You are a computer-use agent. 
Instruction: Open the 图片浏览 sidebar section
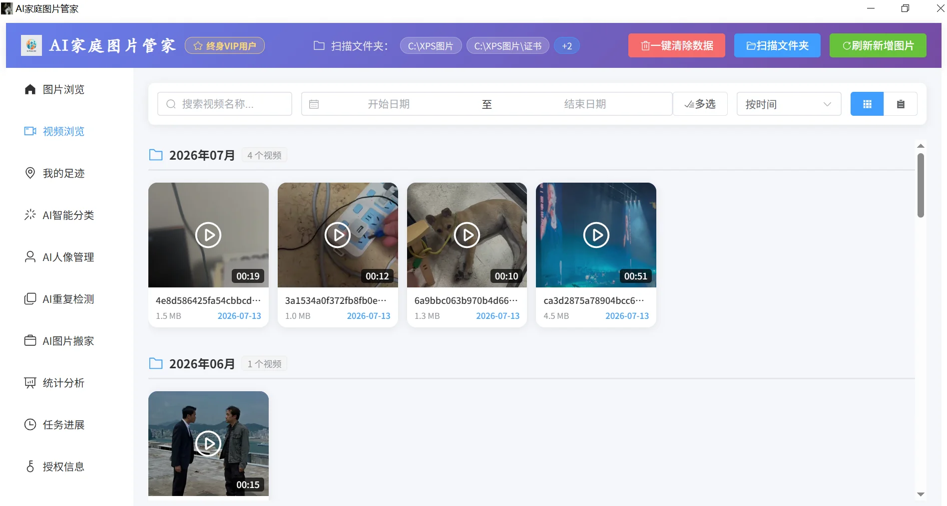click(x=55, y=89)
